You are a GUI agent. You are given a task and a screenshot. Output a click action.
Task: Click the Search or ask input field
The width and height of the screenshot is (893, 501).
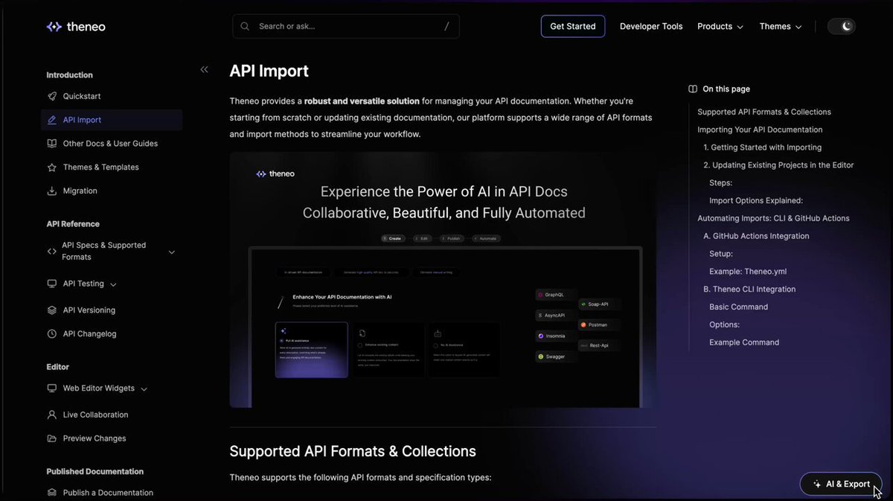pyautogui.click(x=346, y=27)
